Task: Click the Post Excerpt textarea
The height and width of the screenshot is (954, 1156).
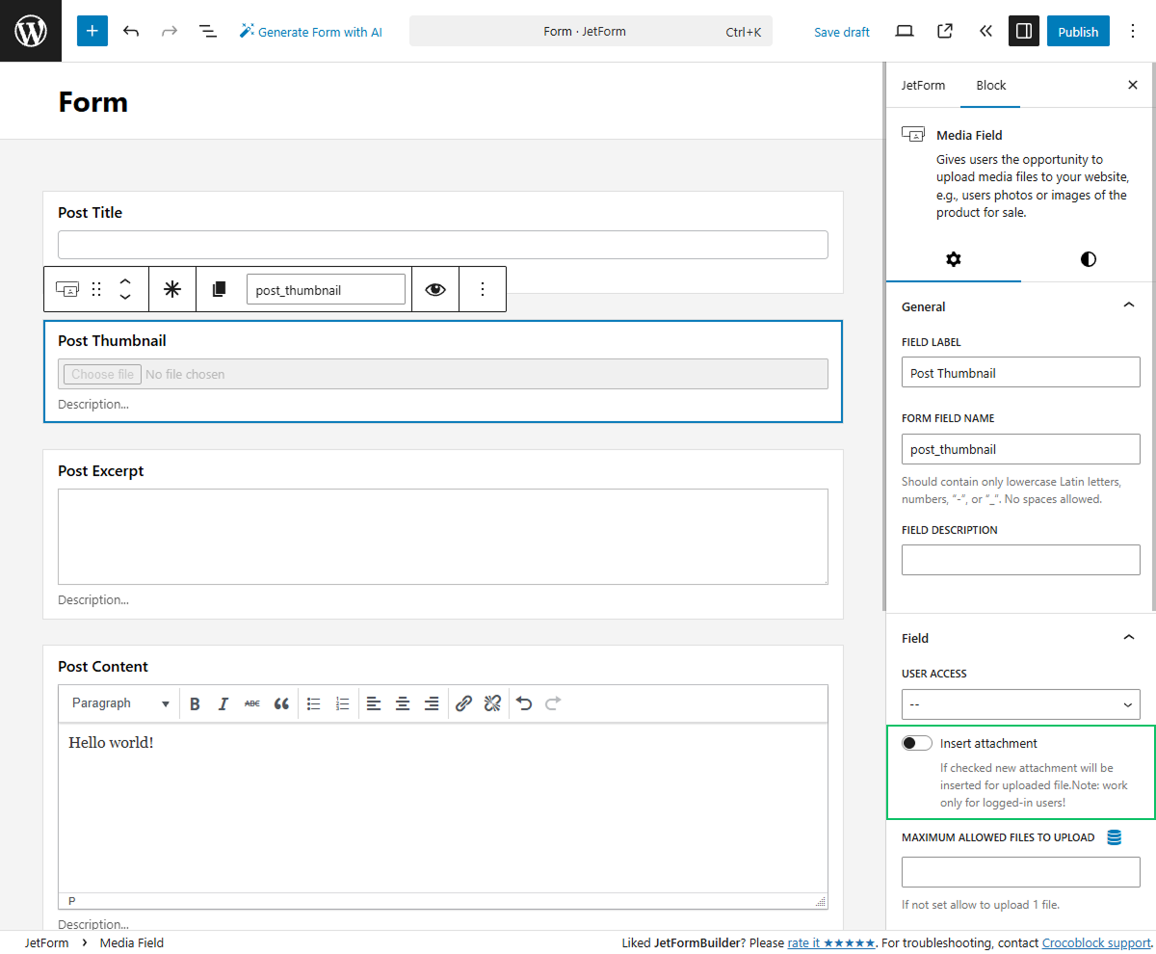Action: tap(443, 537)
